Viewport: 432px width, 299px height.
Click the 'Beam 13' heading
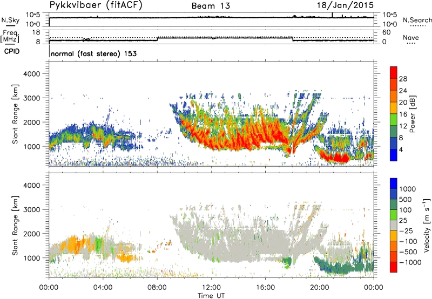pos(211,6)
